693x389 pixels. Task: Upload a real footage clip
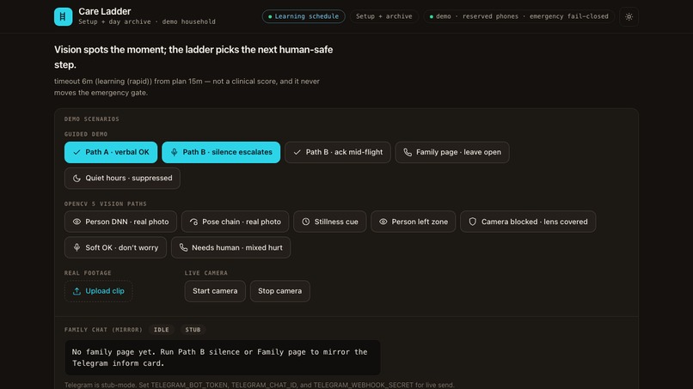point(99,291)
